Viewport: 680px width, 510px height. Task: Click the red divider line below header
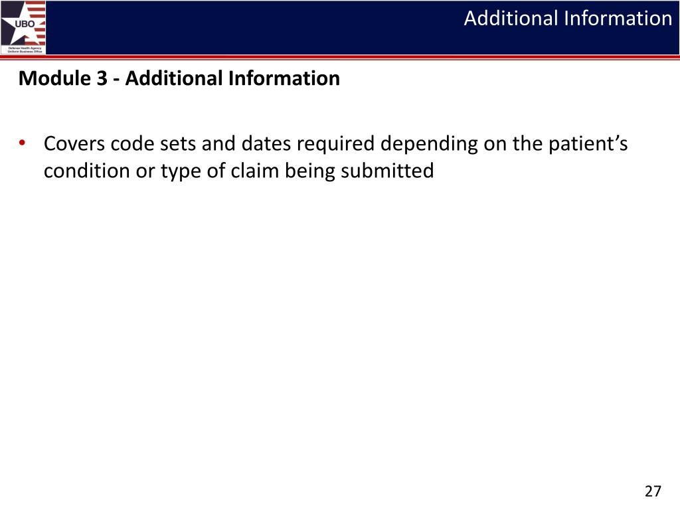tap(340, 57)
